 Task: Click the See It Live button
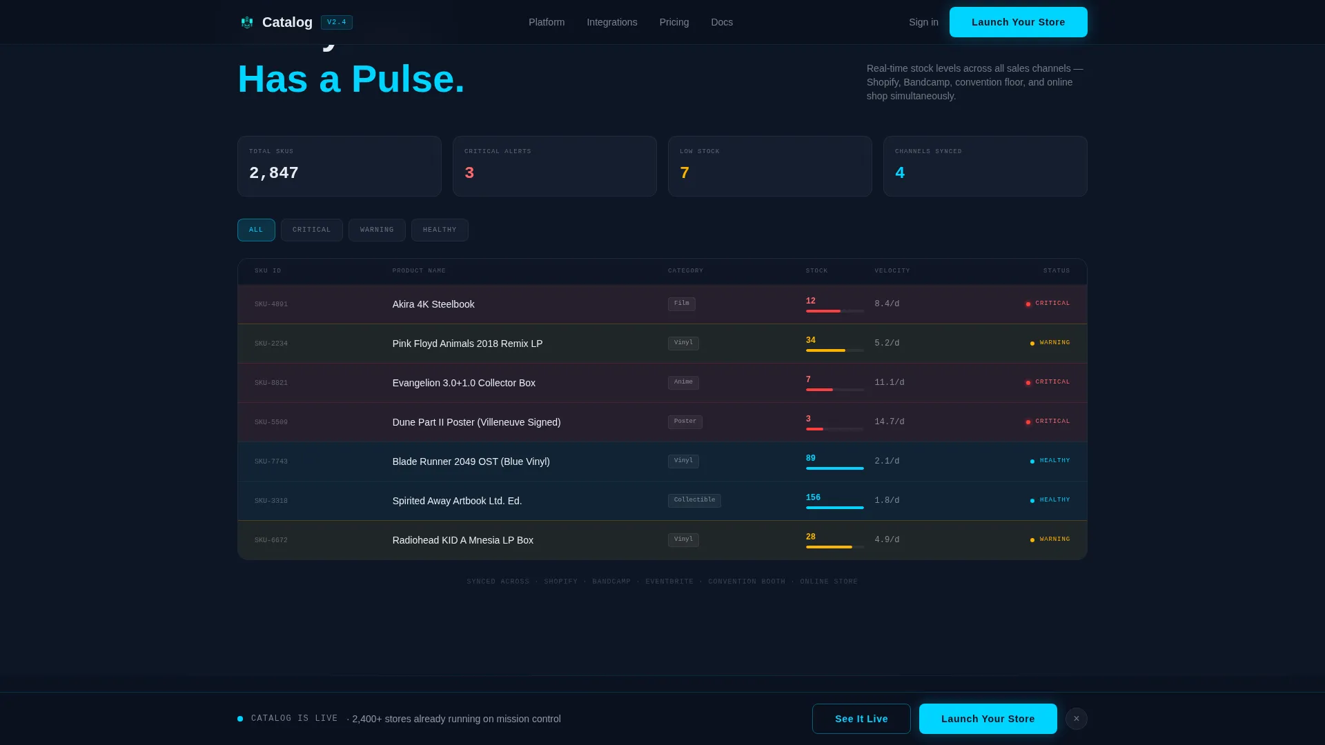coord(861,719)
